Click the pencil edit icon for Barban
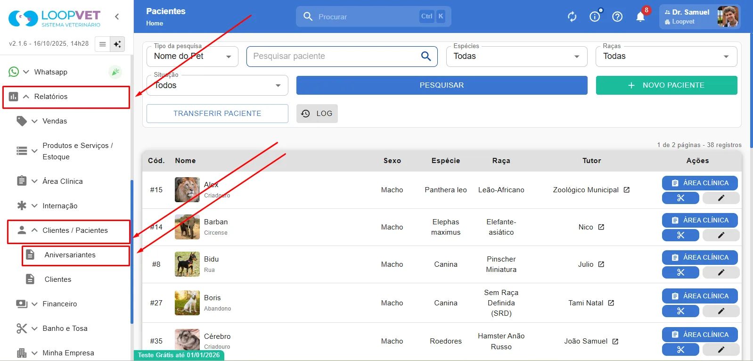Screen dimensions: 753x361 coord(721,235)
